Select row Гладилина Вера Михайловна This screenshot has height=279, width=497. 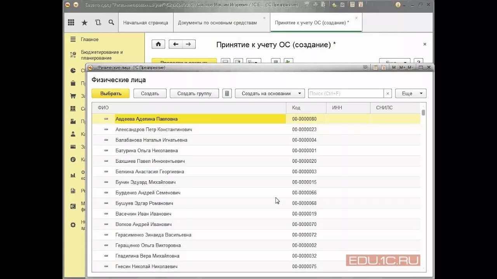(256, 256)
